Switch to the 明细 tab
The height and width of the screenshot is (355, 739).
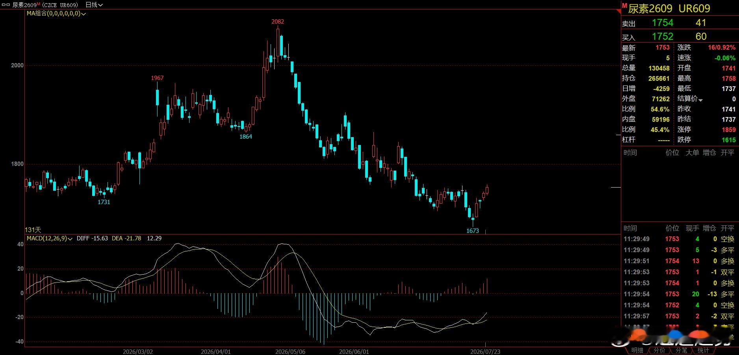tap(637, 350)
